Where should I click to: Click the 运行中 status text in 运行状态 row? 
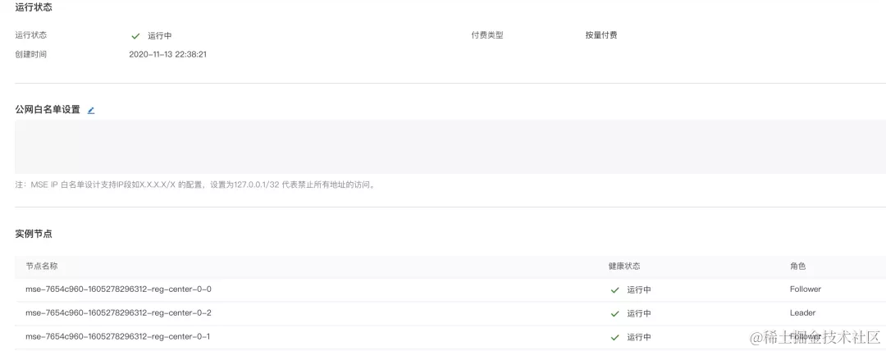pyautogui.click(x=160, y=35)
